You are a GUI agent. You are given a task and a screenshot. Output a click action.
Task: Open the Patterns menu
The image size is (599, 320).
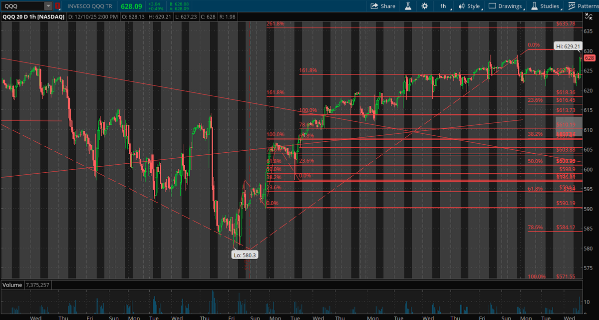[584, 6]
